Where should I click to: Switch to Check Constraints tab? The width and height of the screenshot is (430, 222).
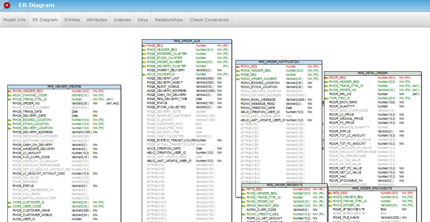209,20
